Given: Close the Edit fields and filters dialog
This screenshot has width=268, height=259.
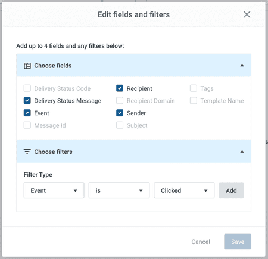Looking at the screenshot, I should pyautogui.click(x=247, y=14).
